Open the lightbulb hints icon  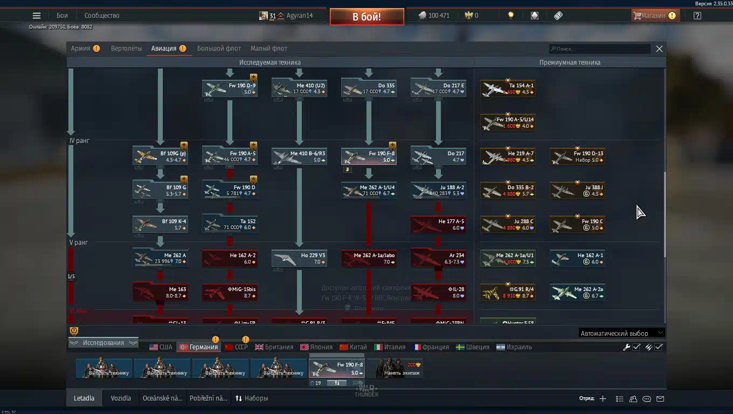pyautogui.click(x=511, y=16)
